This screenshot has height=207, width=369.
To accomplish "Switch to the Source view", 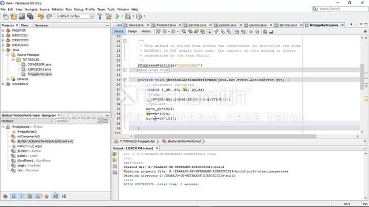I will tap(119, 31).
